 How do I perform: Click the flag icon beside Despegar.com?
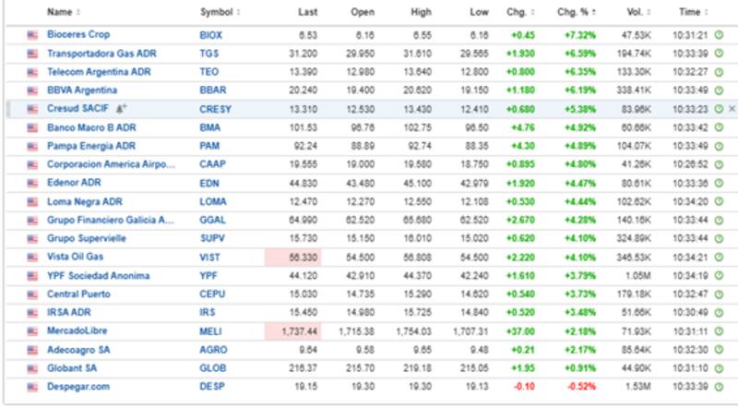point(31,386)
